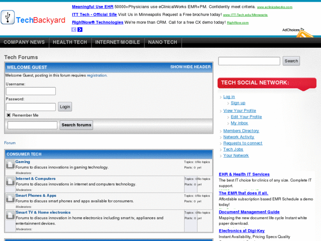This screenshot has height=241, width=321.
Task: Open View Your Profile link
Action: click(x=239, y=111)
